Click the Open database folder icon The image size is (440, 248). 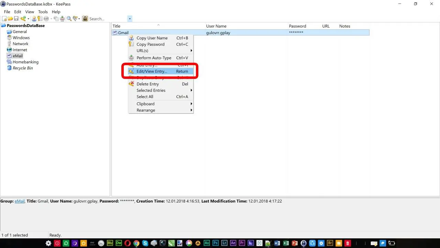tap(10, 19)
